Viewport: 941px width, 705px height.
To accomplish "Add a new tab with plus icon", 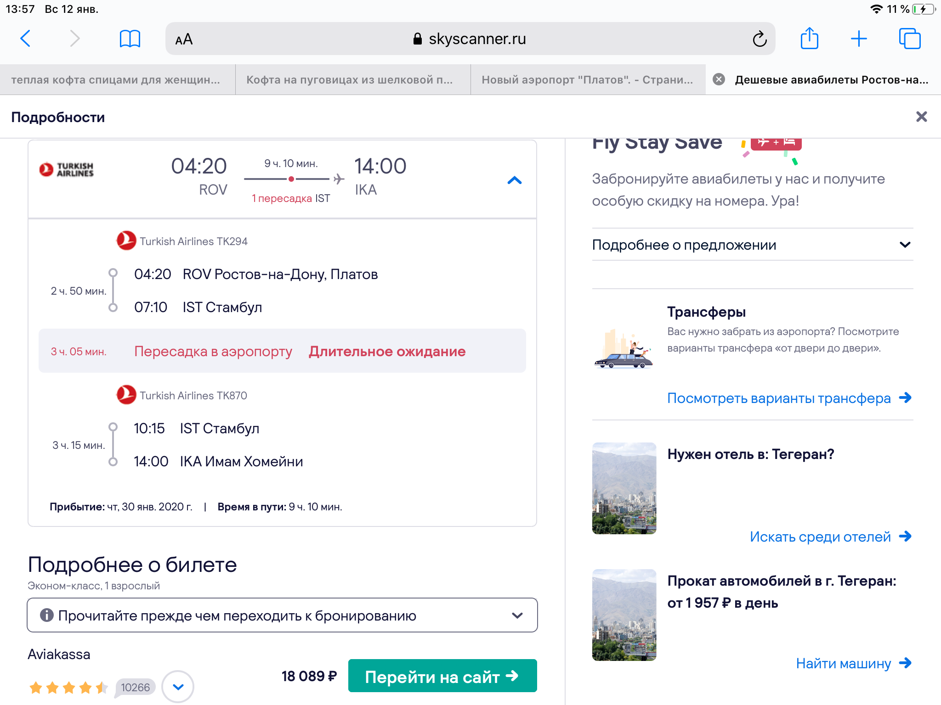I will coord(858,39).
